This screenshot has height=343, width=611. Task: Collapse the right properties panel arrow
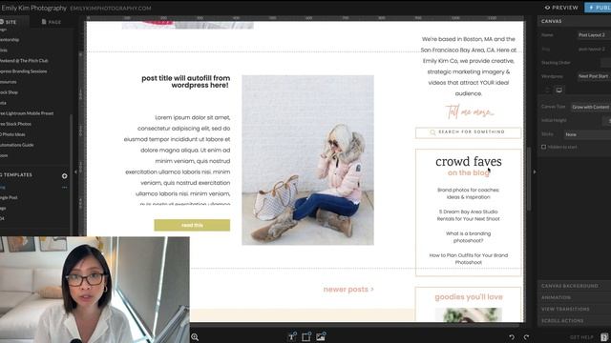[x=535, y=171]
